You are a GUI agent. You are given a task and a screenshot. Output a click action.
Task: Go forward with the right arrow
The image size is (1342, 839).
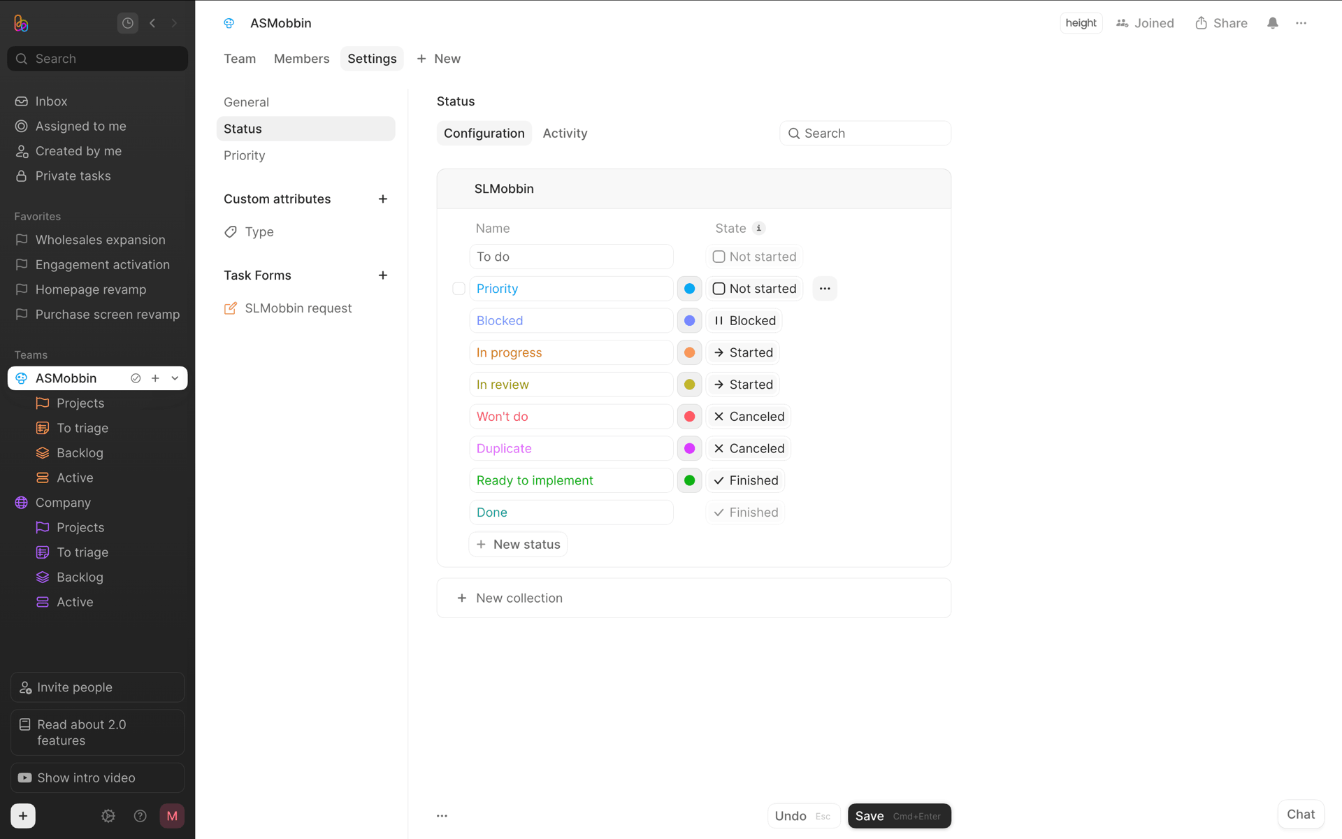(x=174, y=23)
